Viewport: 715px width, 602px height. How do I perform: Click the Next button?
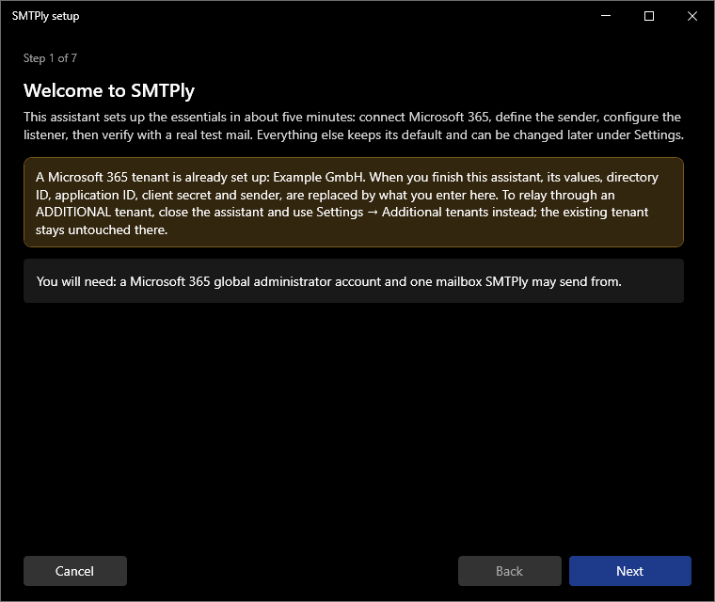(629, 571)
